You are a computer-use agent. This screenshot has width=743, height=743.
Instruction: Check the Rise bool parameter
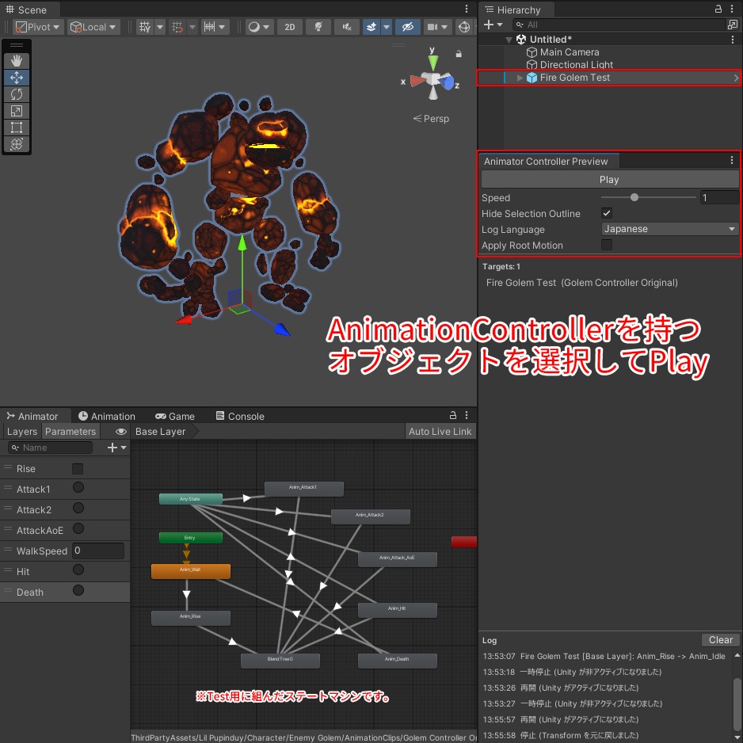coord(78,469)
